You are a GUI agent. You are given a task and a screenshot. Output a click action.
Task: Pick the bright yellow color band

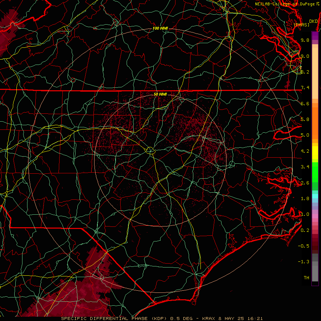(x=315, y=153)
